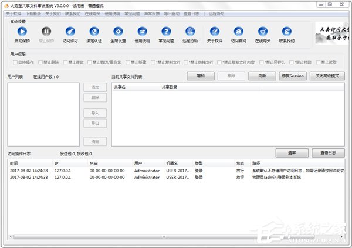
Task: Open the 使用说明 menu bar item
Action: click(112, 14)
